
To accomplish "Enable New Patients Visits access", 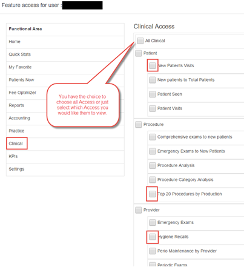I will click(153, 65).
